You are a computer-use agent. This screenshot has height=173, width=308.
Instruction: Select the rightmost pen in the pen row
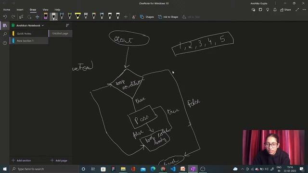(117, 16)
